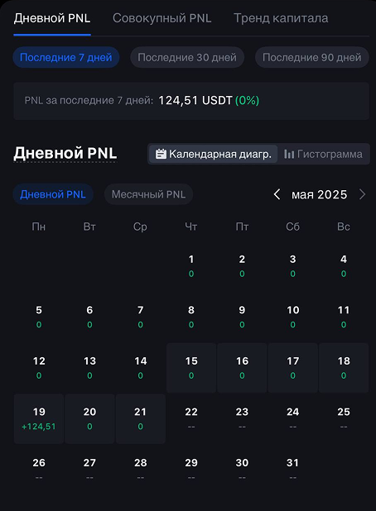Select May 31 calendar day
The image size is (376, 511).
293,470
